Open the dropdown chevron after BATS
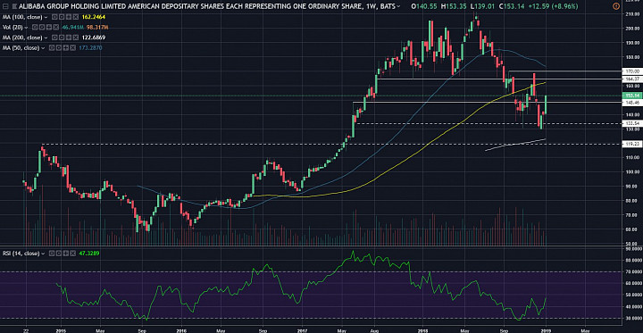This screenshot has width=643, height=333. (399, 7)
